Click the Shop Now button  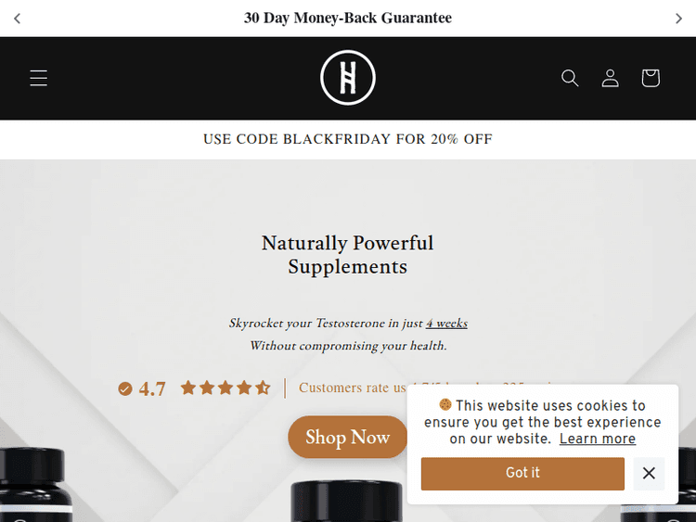pyautogui.click(x=348, y=437)
